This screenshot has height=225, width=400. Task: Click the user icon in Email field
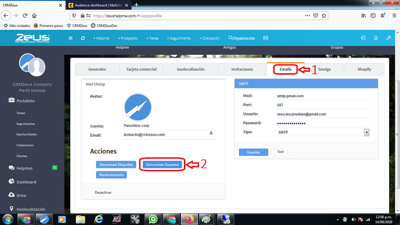tap(211, 133)
